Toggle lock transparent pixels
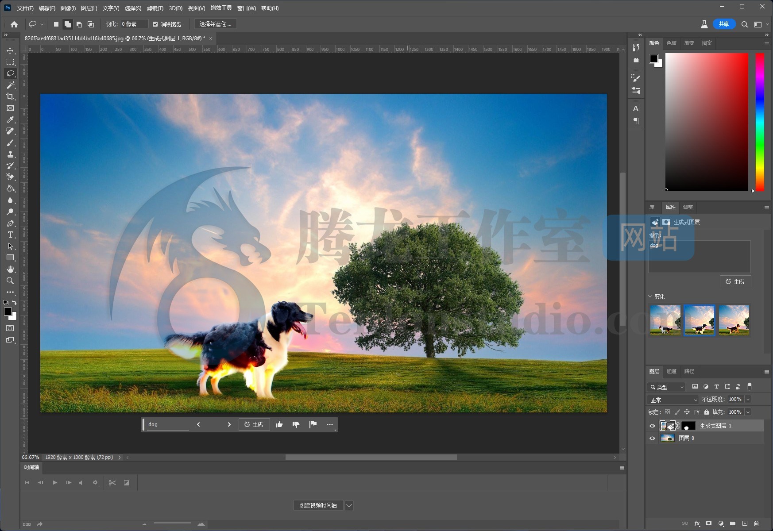The height and width of the screenshot is (531, 773). [667, 412]
